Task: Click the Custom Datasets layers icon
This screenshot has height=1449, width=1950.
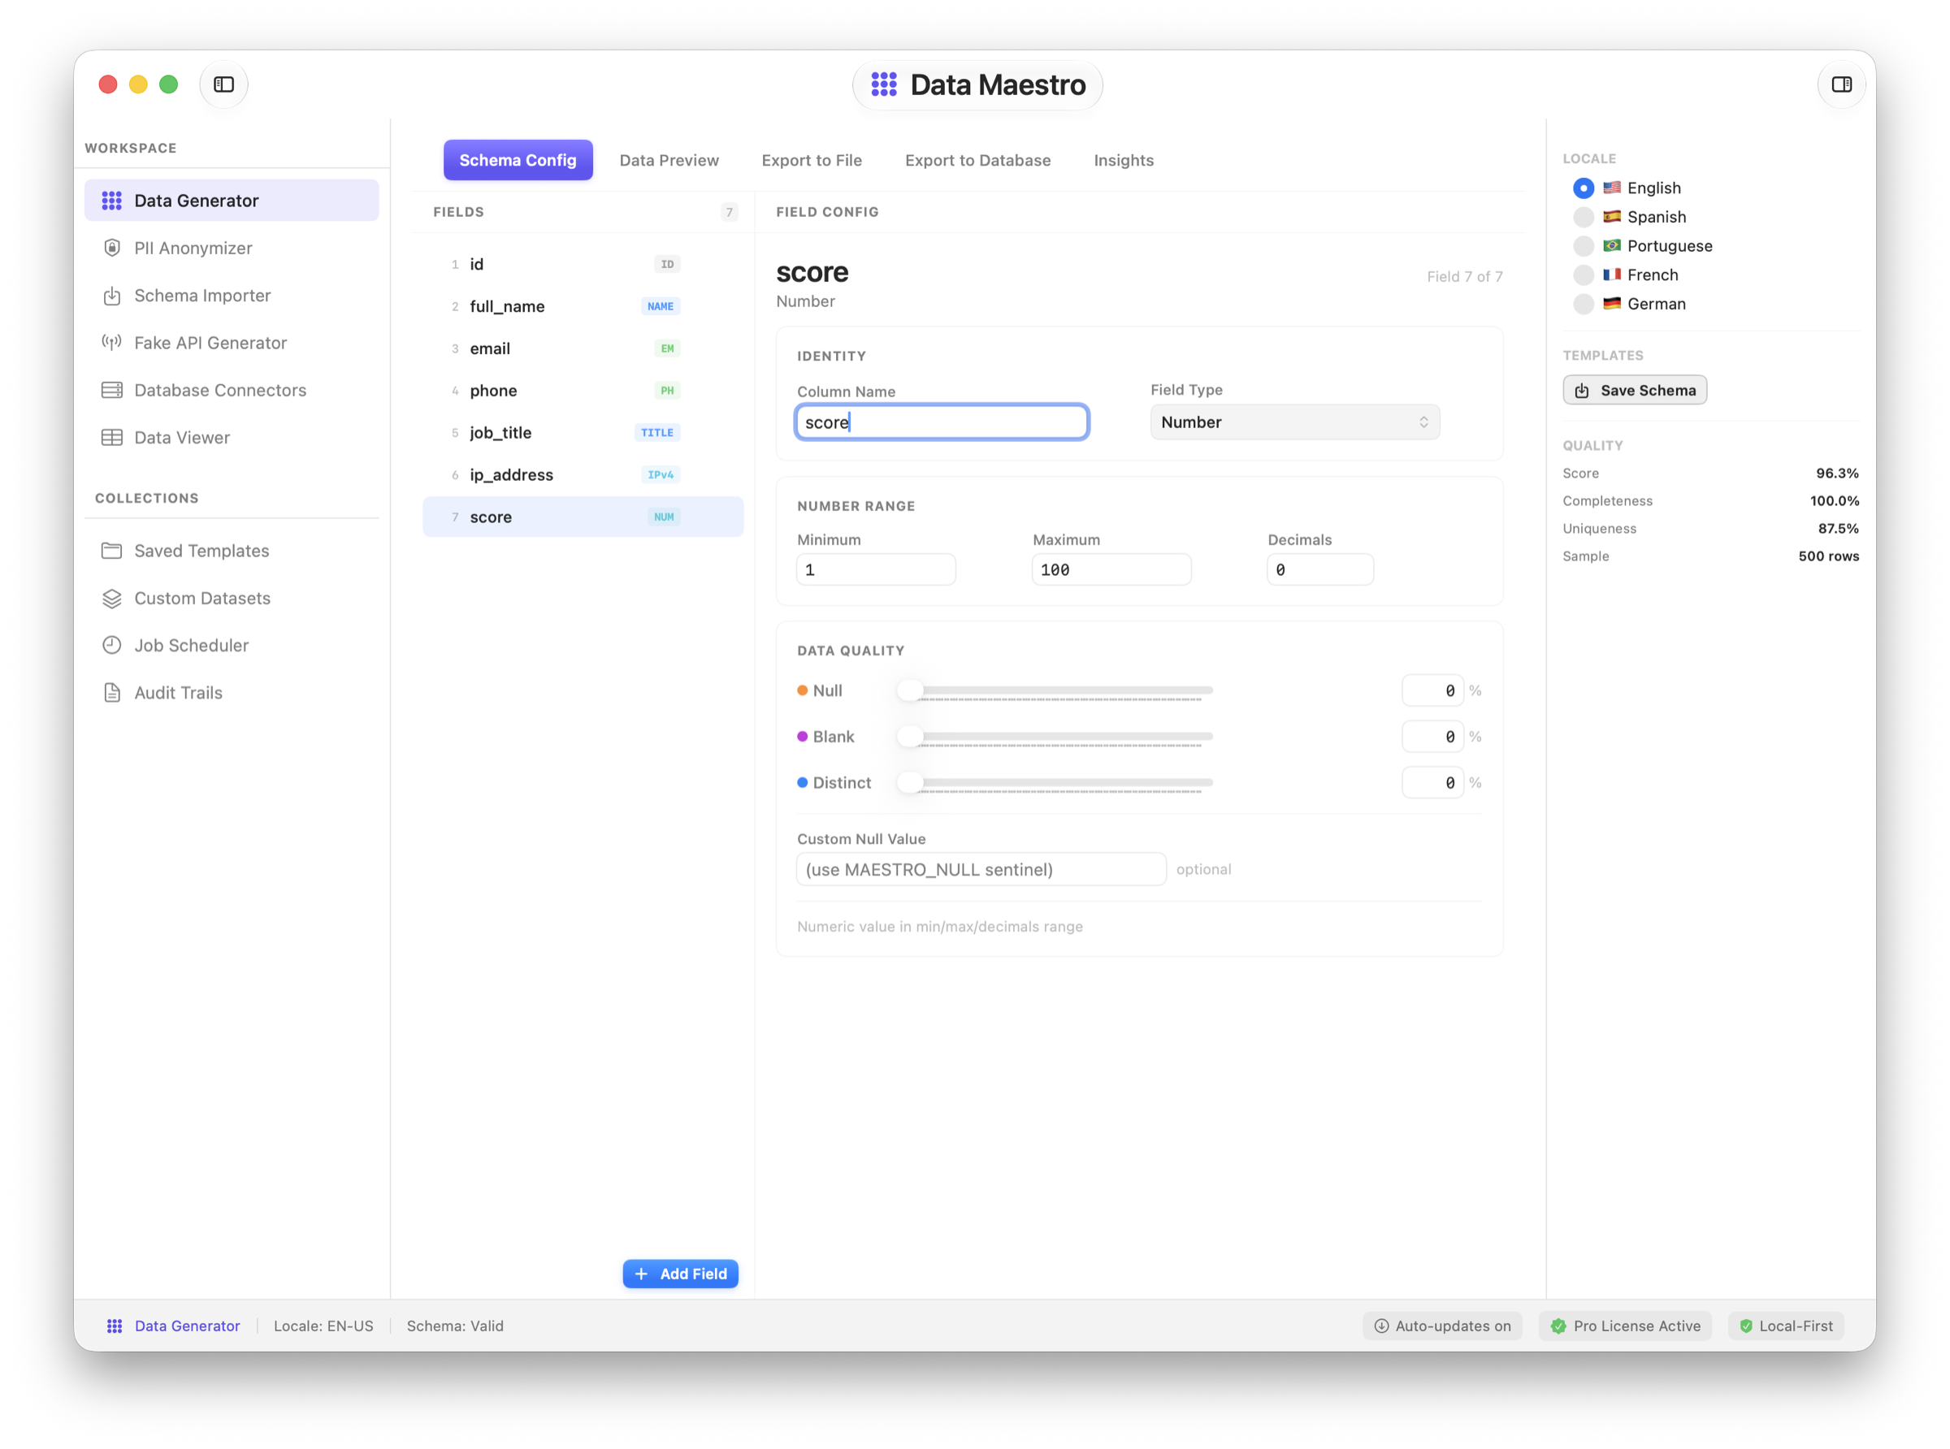Action: [x=111, y=598]
